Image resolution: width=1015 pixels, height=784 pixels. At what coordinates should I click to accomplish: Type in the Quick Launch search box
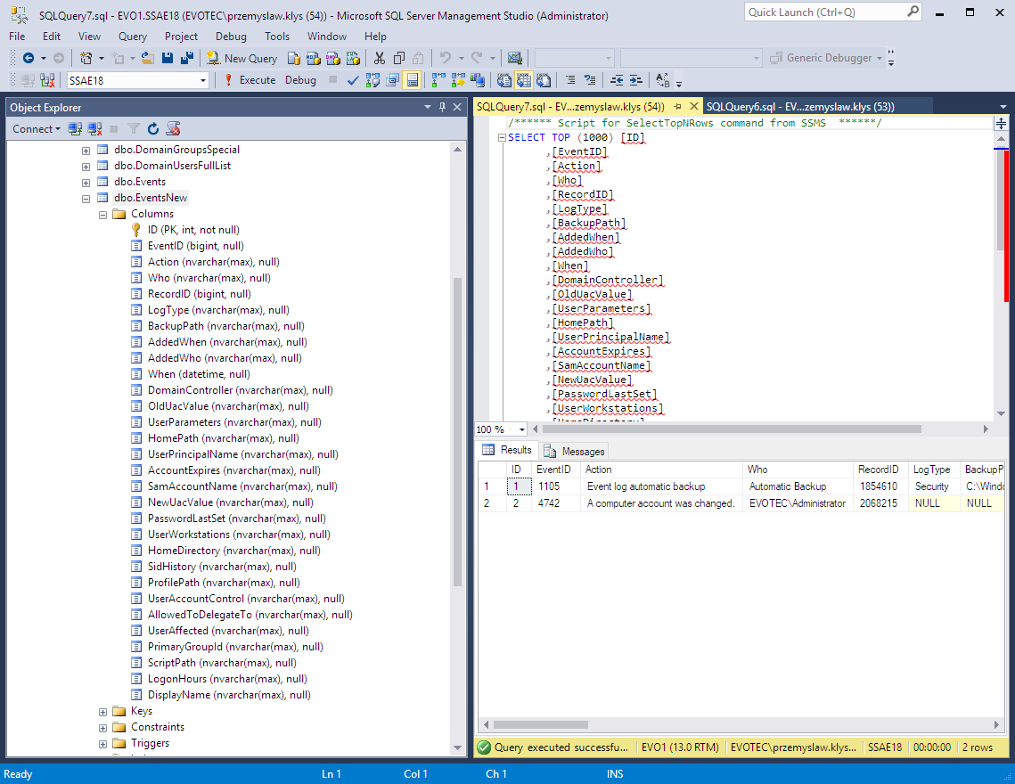tap(824, 12)
